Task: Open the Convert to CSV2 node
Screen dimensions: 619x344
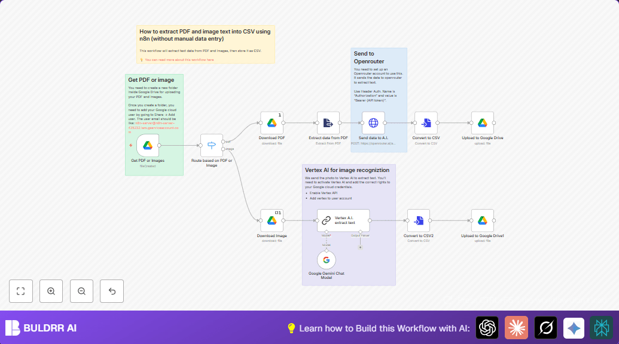Action: (x=419, y=220)
